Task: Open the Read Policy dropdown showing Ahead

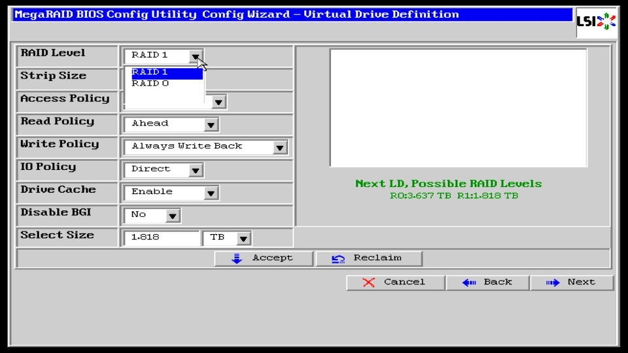Action: click(x=171, y=124)
